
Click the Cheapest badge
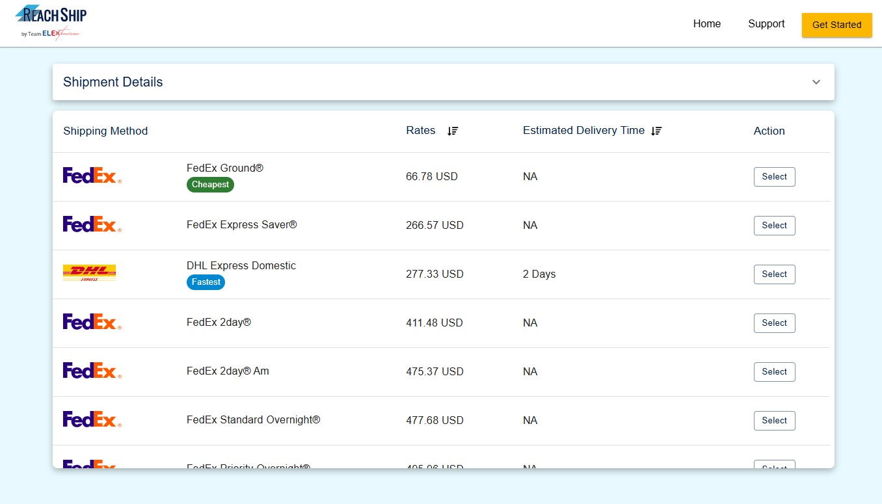point(210,185)
